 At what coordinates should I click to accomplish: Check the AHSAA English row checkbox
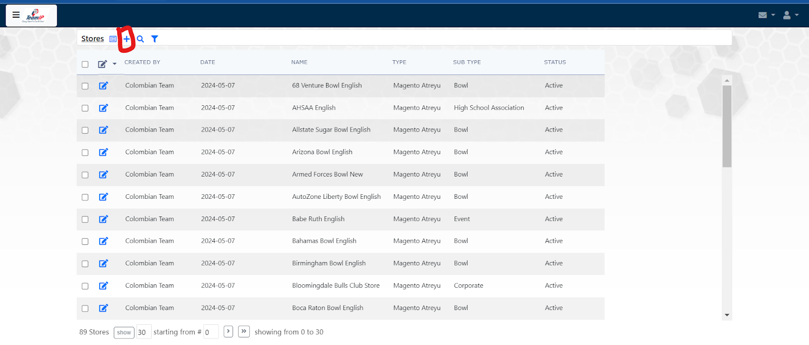coord(85,108)
